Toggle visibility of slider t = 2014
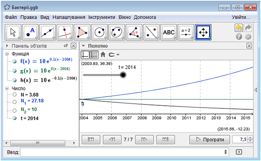 (x=15, y=118)
